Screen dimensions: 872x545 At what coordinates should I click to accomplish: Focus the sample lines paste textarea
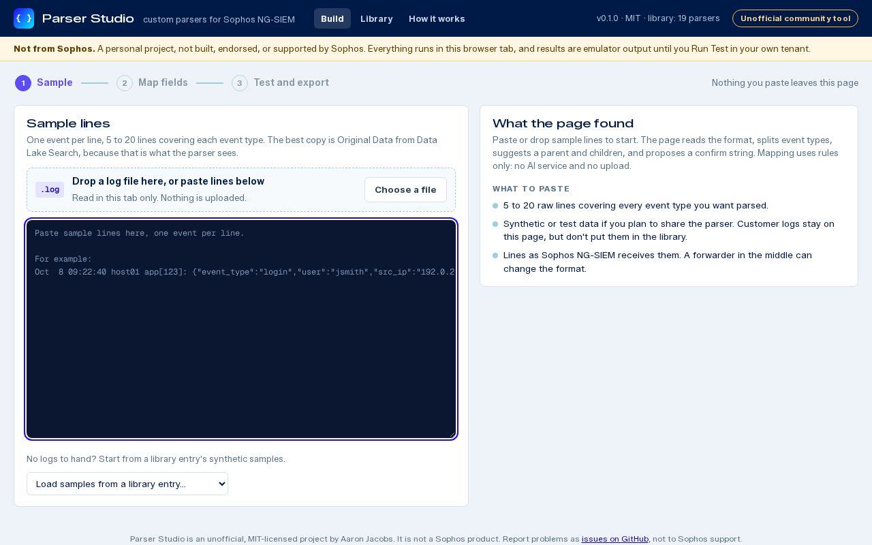click(x=241, y=329)
